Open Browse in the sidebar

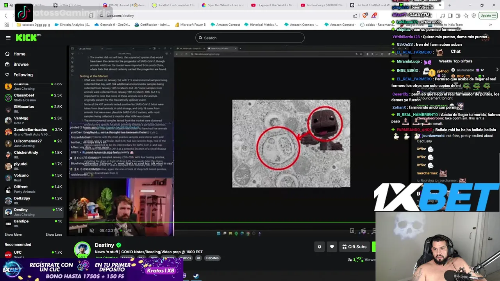pos(21,64)
